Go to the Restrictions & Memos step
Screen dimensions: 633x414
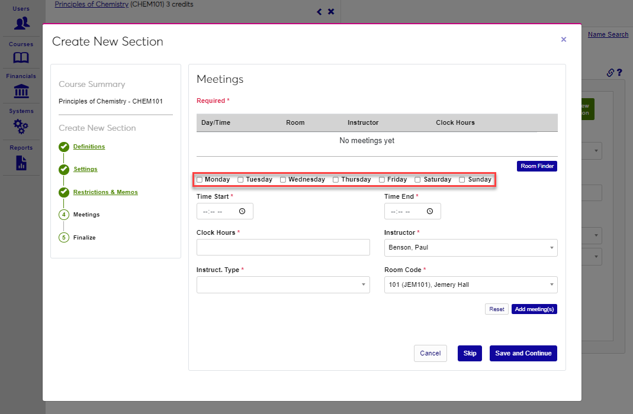click(105, 192)
